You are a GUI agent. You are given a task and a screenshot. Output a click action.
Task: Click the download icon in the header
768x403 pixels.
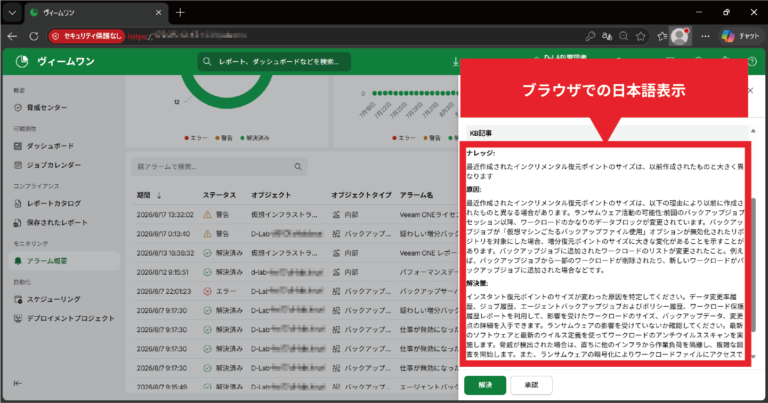456,62
